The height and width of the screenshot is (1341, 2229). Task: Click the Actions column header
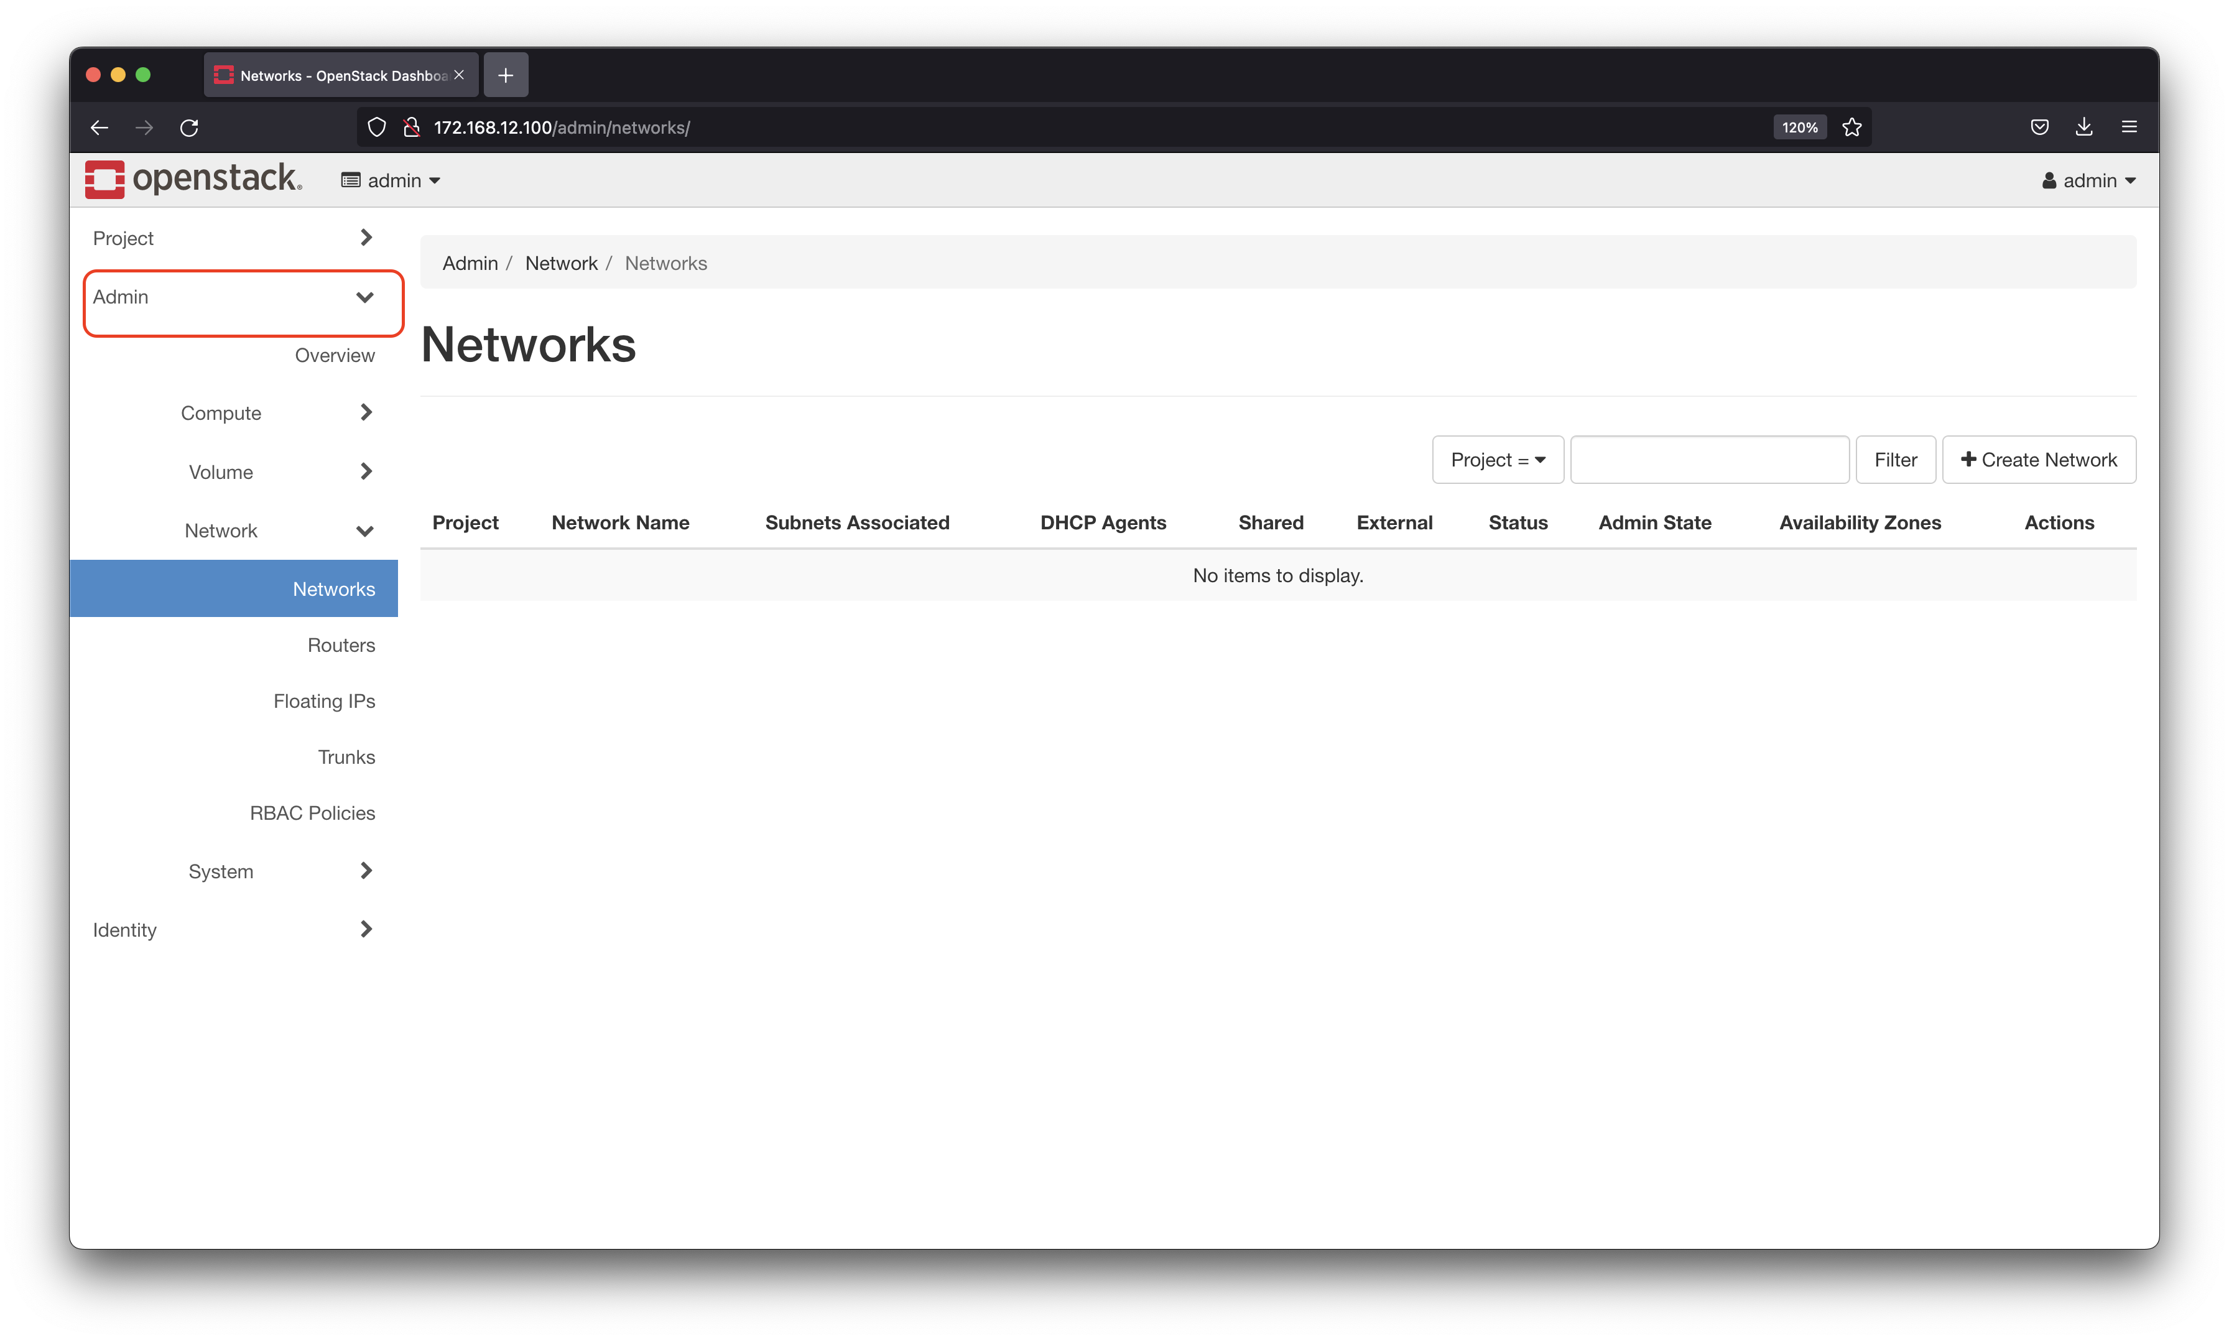[x=2058, y=522]
